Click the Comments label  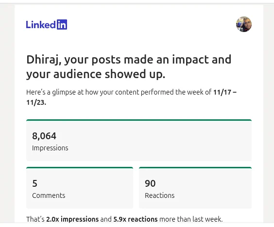click(x=49, y=195)
